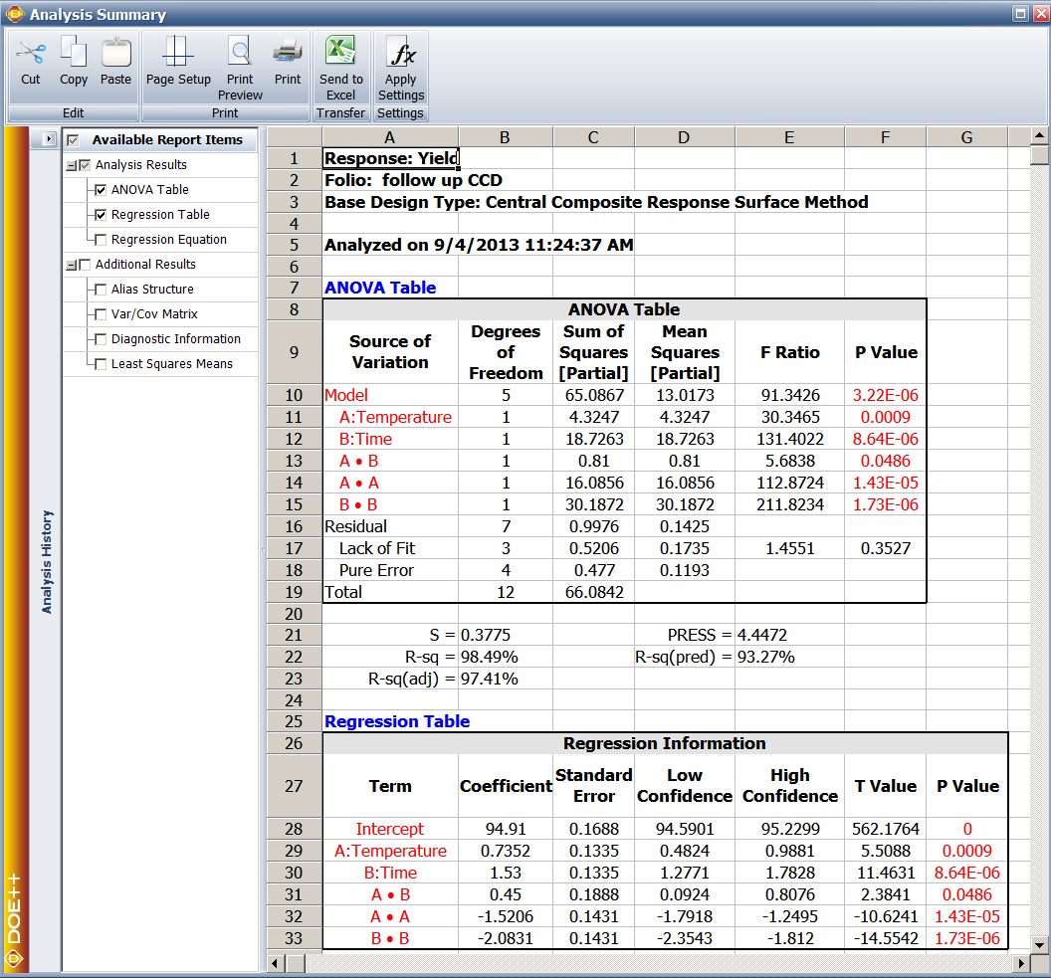Select the Total sum of squares 66.0842
Image resolution: width=1051 pixels, height=978 pixels.
pyautogui.click(x=594, y=593)
